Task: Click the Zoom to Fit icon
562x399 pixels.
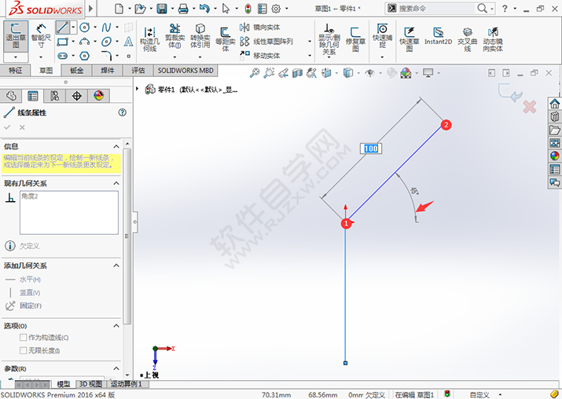Action: (x=255, y=73)
